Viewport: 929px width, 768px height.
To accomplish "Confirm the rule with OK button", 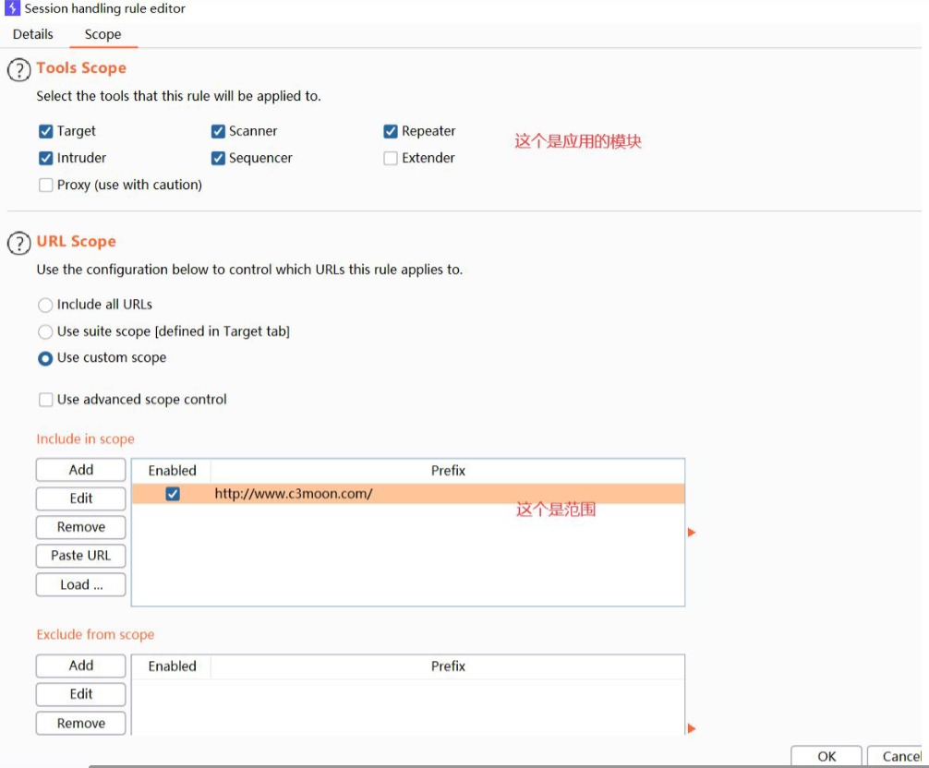I will coord(826,756).
